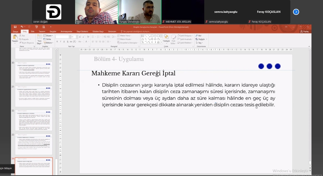Viewport: 323px width, 176px height.
Task: Select slide 32 thumbnail
Action: click(33, 120)
